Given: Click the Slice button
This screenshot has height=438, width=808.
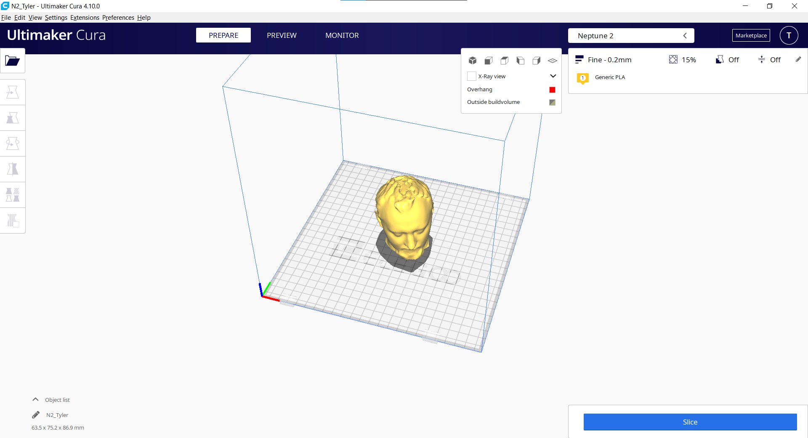Looking at the screenshot, I should 690,422.
